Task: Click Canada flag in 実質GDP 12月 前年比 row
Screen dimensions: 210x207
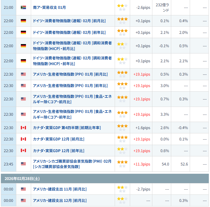Action: click(23, 150)
